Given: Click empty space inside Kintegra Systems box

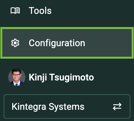Looking at the screenshot, I should [x=98, y=106].
